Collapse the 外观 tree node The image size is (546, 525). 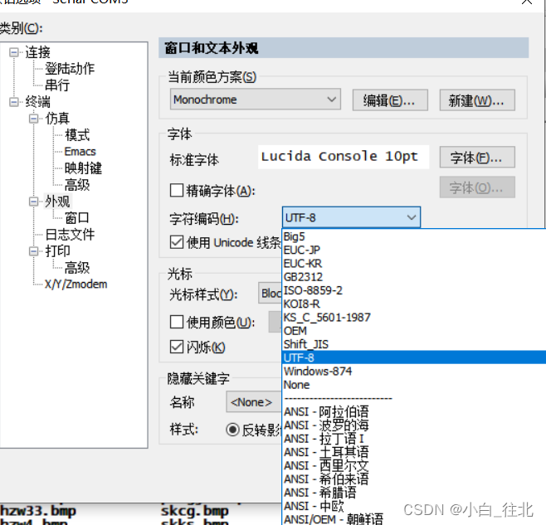pyautogui.click(x=34, y=202)
